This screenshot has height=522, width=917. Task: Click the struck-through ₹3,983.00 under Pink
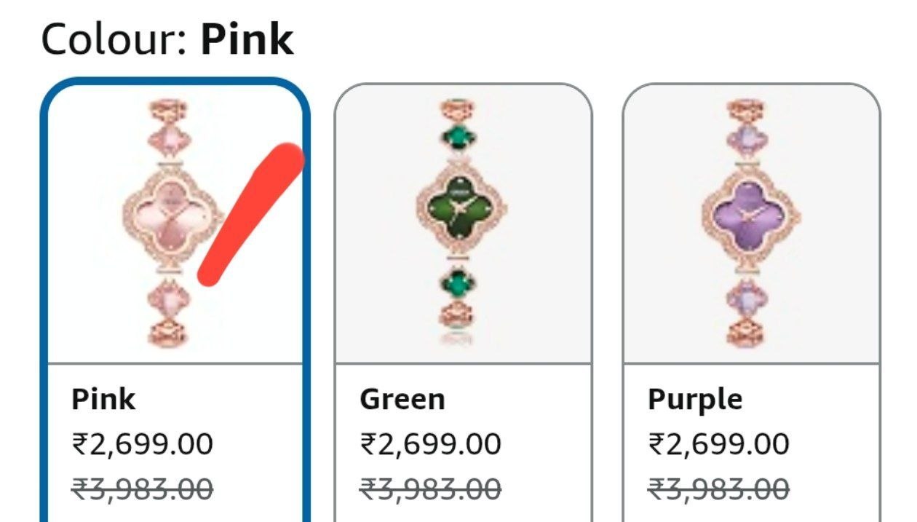click(x=142, y=489)
